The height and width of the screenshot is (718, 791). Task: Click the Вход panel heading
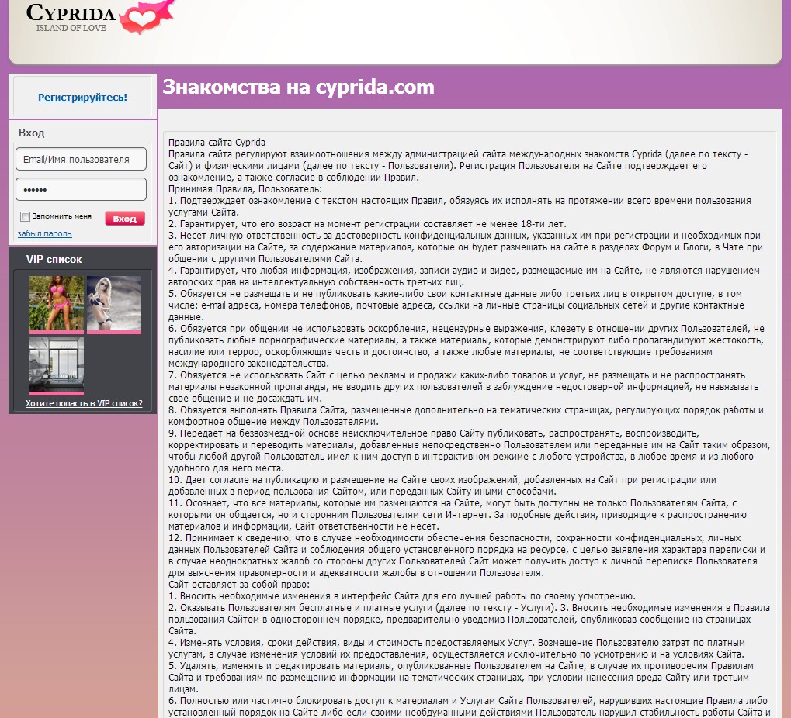point(31,133)
